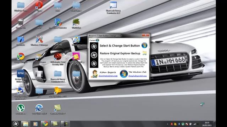Select the uTorrent desktop icon
The image size is (227, 127).
coord(21,109)
